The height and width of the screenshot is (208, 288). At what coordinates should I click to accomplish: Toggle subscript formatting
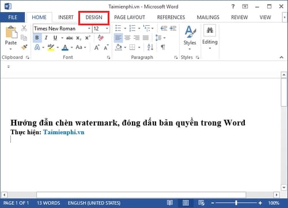coord(78,38)
